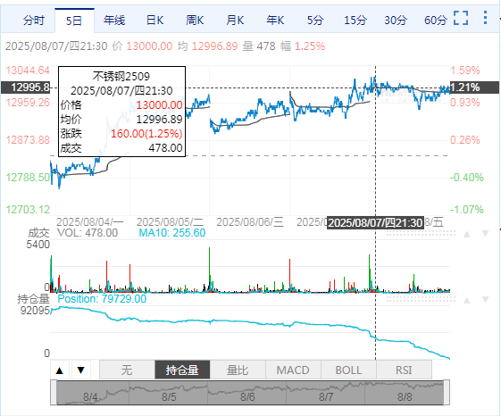Switch to 月K chart tab
Viewport: 501px width, 416px height.
(x=235, y=21)
